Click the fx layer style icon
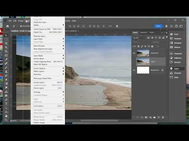 point(142,117)
